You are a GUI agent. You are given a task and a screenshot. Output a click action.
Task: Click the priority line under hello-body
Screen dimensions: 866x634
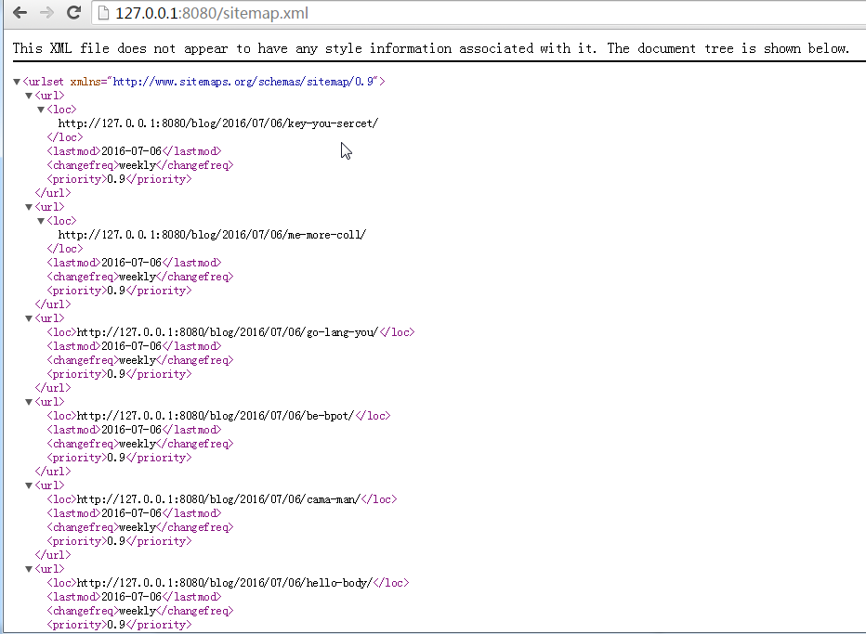119,625
